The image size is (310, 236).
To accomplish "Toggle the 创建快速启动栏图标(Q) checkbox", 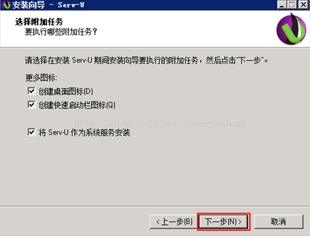I will pyautogui.click(x=32, y=104).
